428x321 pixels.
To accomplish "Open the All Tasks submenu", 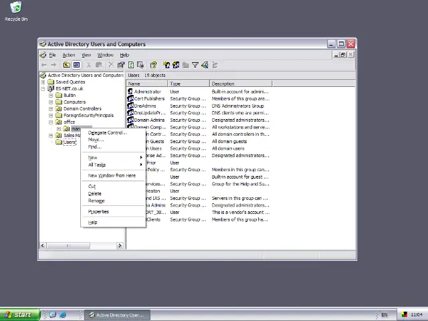I will [x=113, y=165].
